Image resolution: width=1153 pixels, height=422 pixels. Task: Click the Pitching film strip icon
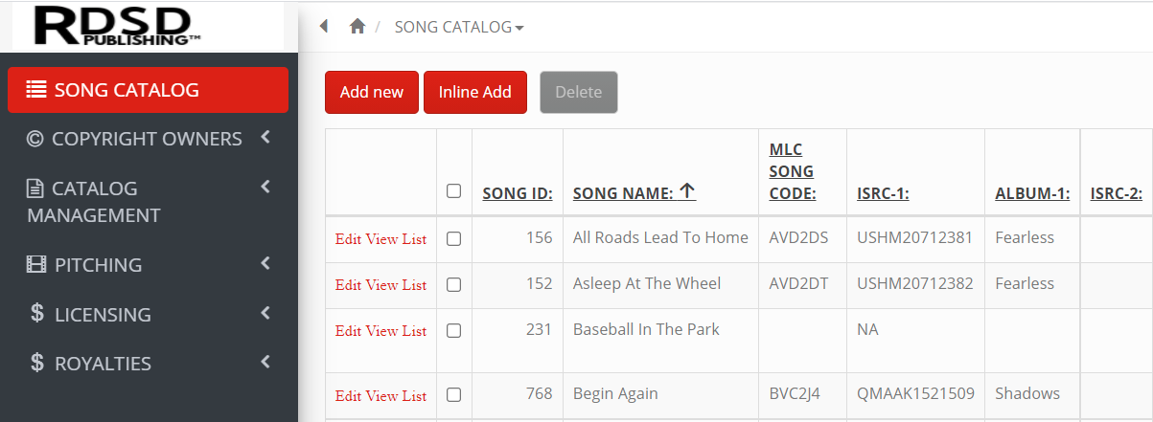pos(36,265)
